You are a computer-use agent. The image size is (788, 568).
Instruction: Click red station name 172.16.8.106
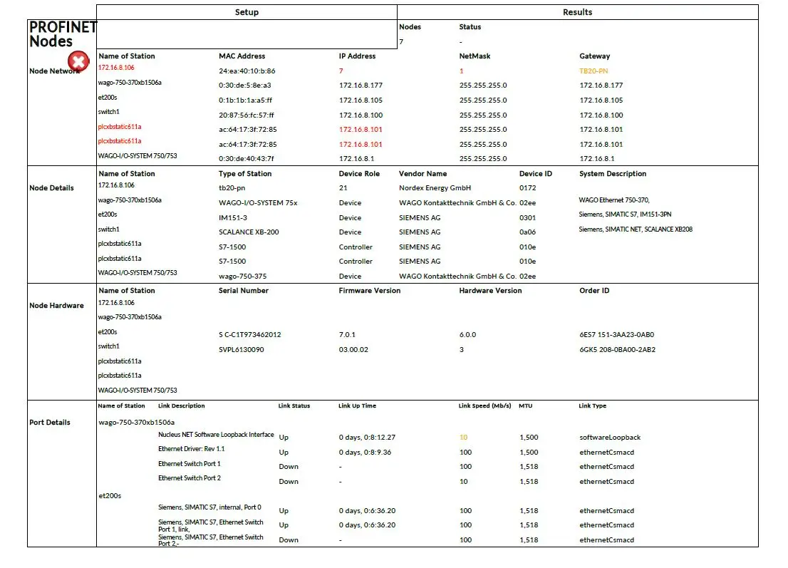coord(116,68)
